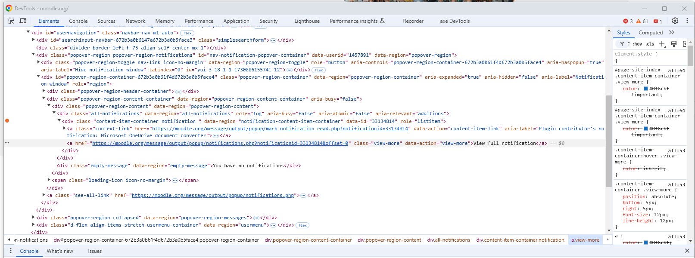695x258 pixels.
Task: Select the a.view-more breadcrumb
Action: click(585, 240)
